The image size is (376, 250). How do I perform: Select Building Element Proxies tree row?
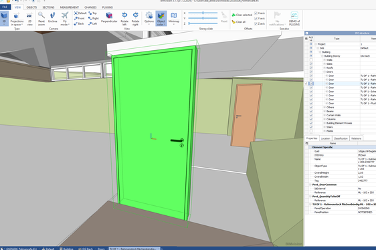click(339, 123)
